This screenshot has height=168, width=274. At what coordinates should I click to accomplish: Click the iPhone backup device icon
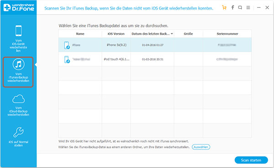click(x=67, y=45)
